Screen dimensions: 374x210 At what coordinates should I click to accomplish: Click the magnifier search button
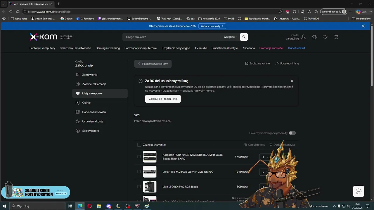[x=244, y=37]
